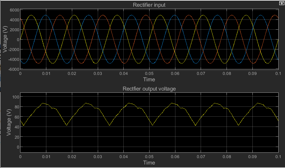Click the 20 tick label on the output plot
The width and height of the screenshot is (285, 168).
17,137
